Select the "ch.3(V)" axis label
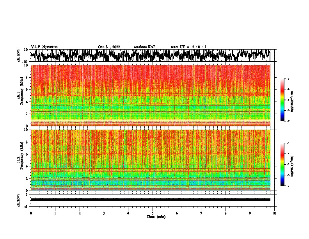Viewport: 309px width, 239px height. coord(19,200)
